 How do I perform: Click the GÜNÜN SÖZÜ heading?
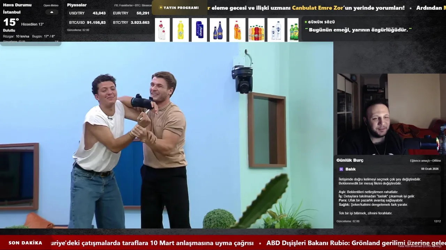pos(321,22)
